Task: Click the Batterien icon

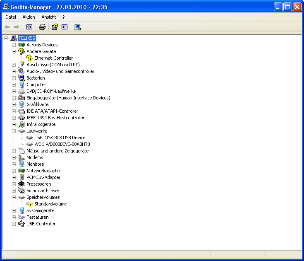Action: pyautogui.click(x=22, y=78)
